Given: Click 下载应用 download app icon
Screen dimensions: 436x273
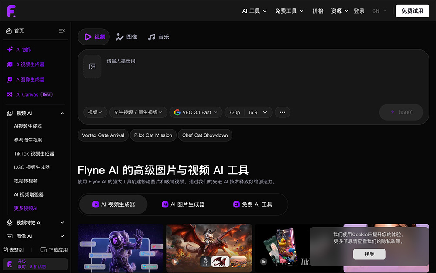Looking at the screenshot, I should 43,250.
